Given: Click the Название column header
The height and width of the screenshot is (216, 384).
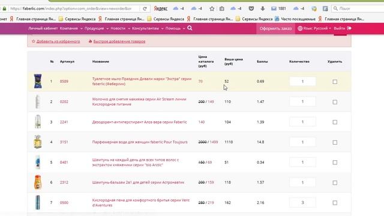Looking at the screenshot, I should click(101, 61).
